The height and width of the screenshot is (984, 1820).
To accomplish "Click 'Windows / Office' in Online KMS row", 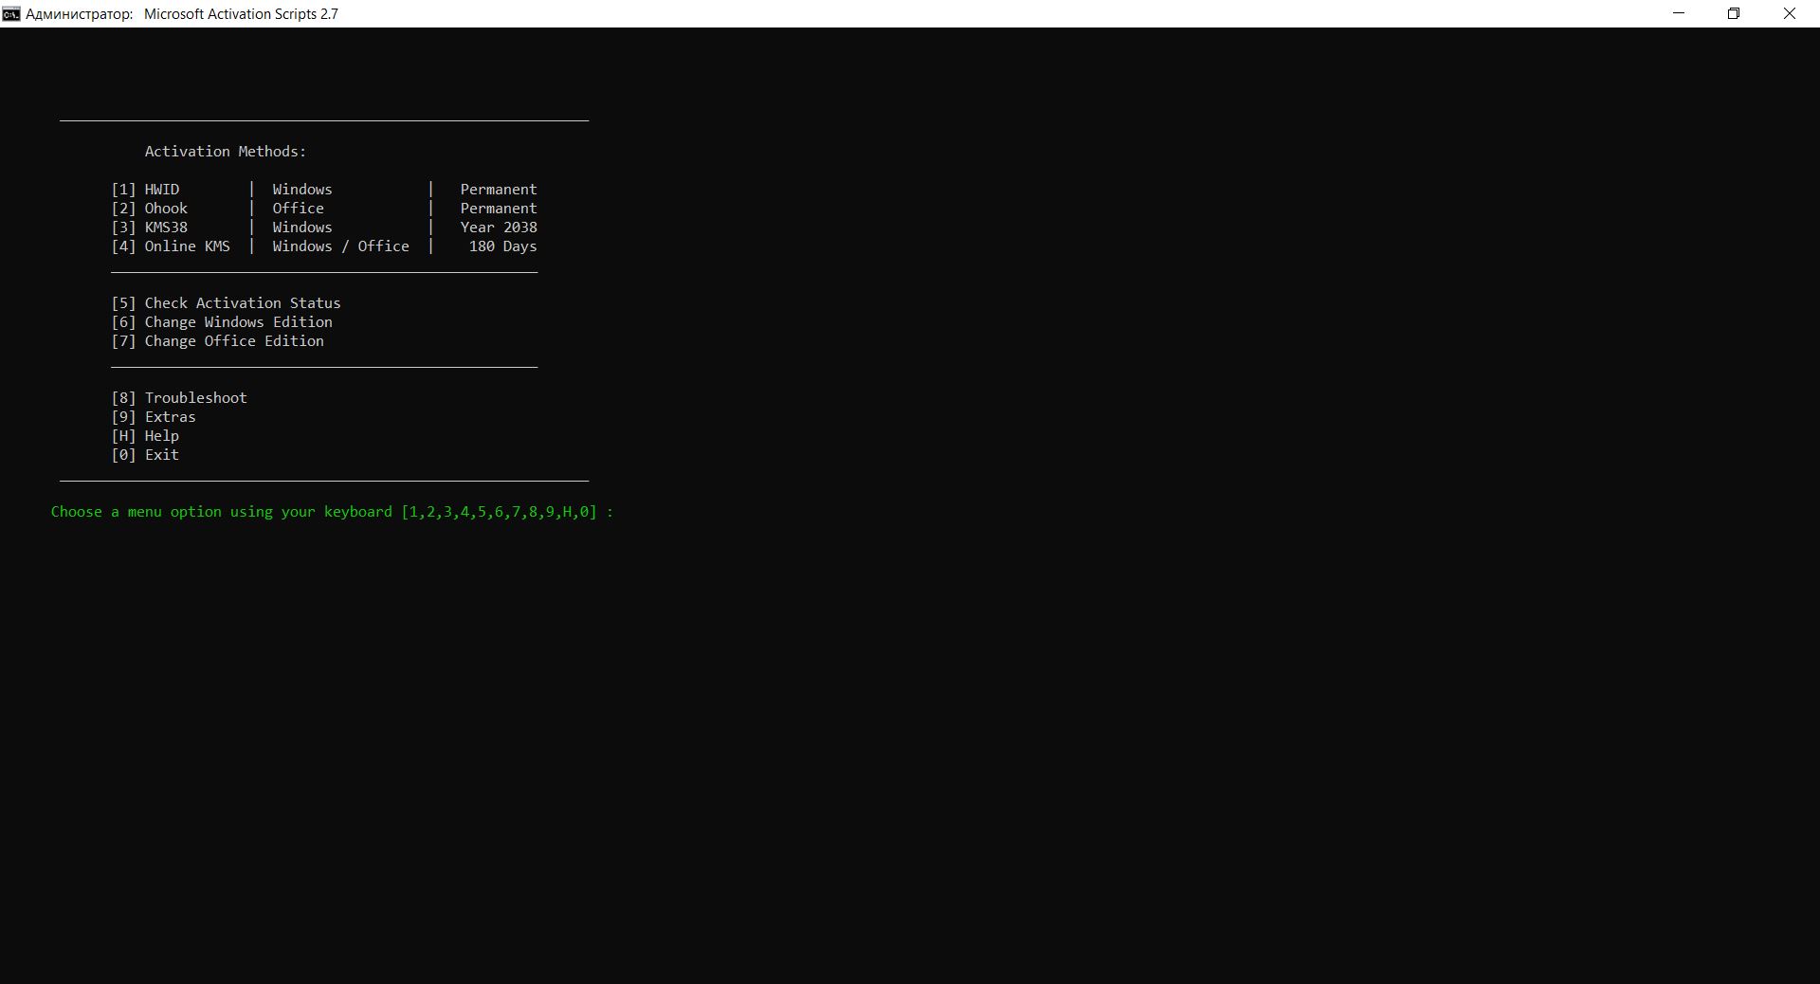I will click(341, 246).
